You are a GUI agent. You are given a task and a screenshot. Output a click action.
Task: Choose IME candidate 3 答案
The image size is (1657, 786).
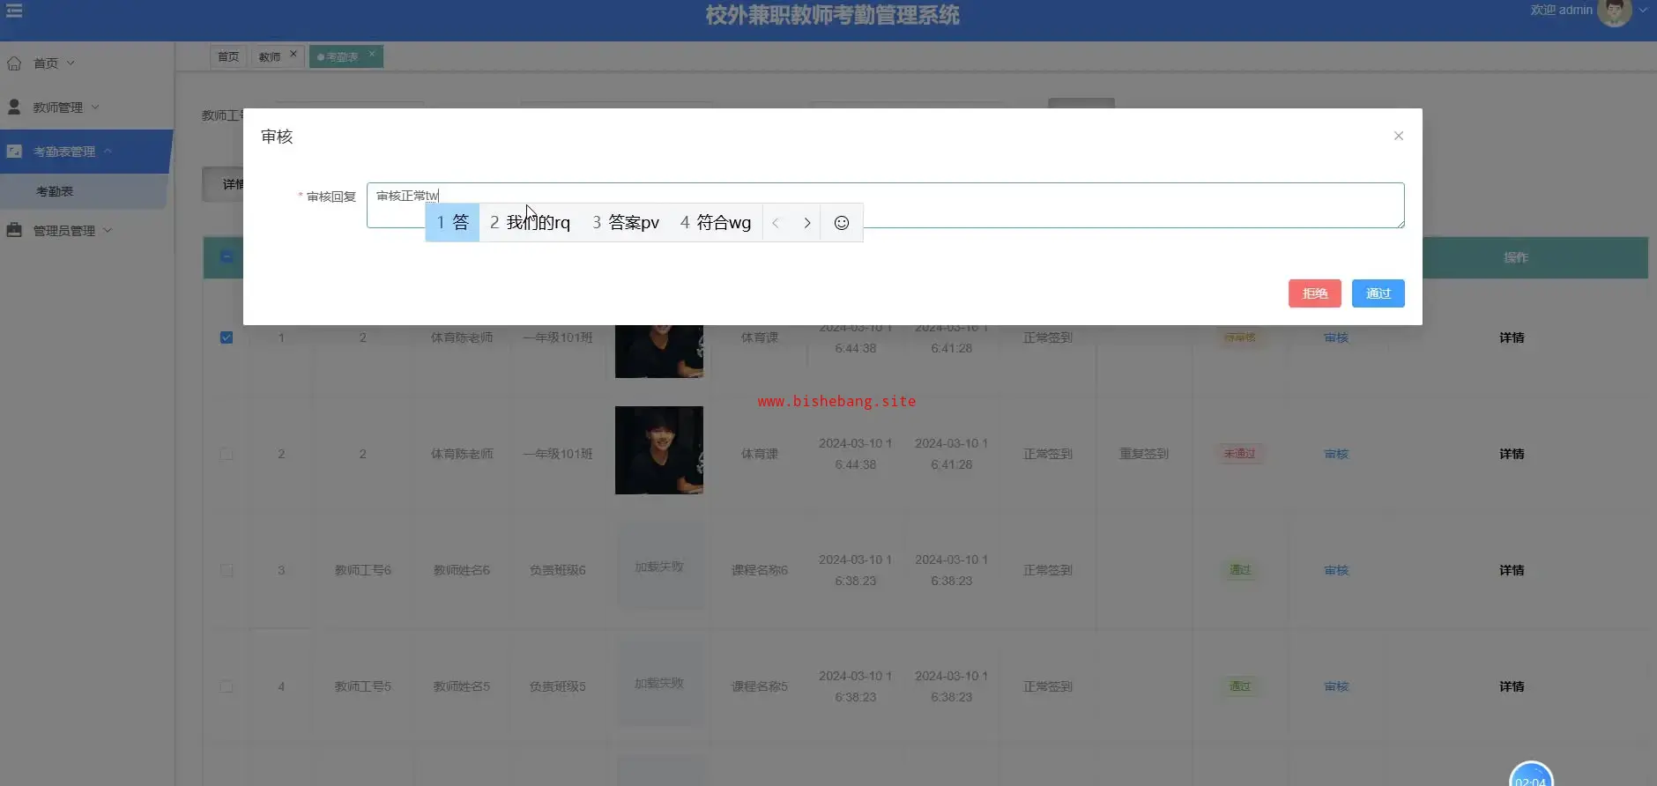[x=626, y=223]
